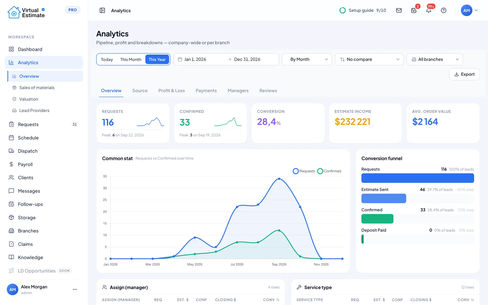
Task: Click the 28,4% conversion value
Action: (x=269, y=122)
